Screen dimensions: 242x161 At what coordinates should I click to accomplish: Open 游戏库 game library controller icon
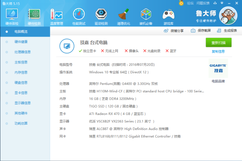168,17
